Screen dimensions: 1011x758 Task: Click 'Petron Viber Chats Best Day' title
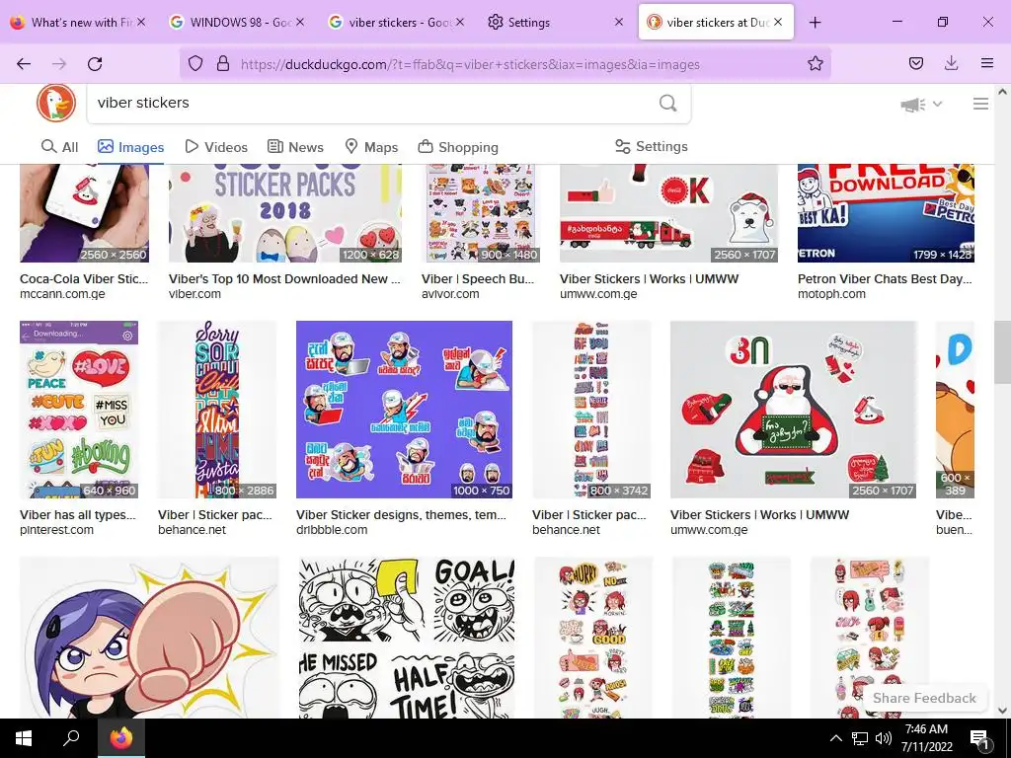pyautogui.click(x=885, y=279)
